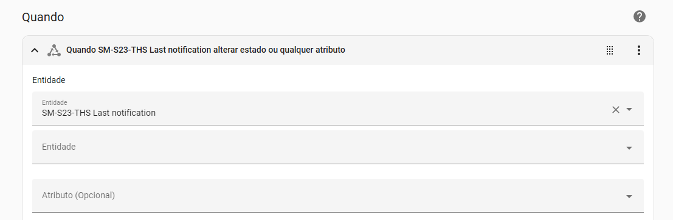Image resolution: width=673 pixels, height=220 pixels.
Task: Click the blank header area after title
Action: click(472, 50)
